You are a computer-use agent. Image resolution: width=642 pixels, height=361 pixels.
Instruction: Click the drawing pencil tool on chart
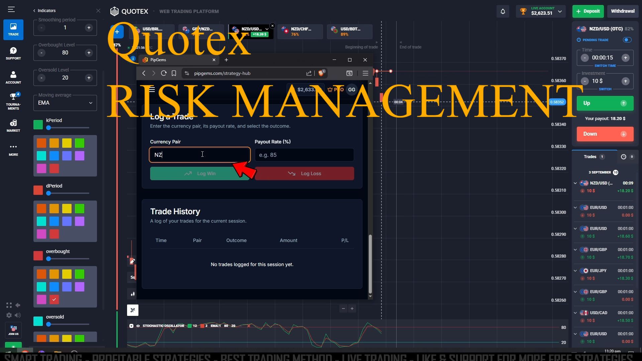click(132, 261)
